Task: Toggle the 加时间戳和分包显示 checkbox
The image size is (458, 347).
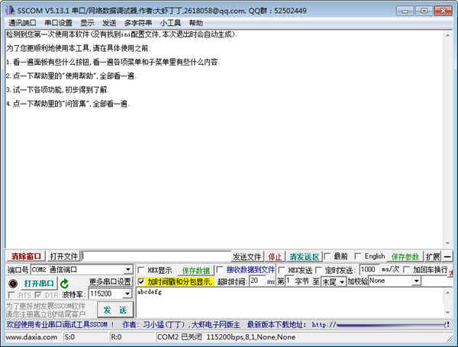Action: coord(141,281)
